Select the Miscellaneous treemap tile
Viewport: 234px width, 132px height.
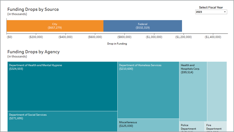click(148, 125)
